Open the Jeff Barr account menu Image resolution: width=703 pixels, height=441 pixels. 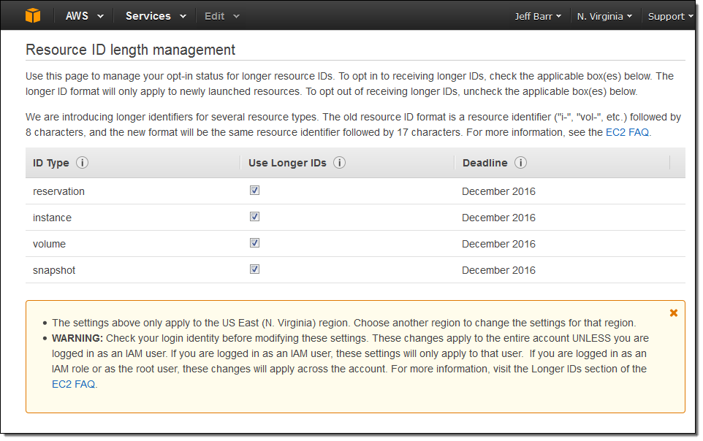[x=537, y=16]
